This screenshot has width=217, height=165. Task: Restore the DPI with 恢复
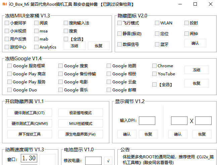(148, 134)
